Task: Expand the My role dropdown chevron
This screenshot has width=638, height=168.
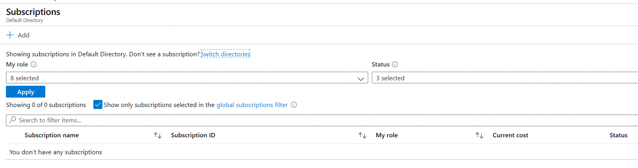Action: coord(361,78)
